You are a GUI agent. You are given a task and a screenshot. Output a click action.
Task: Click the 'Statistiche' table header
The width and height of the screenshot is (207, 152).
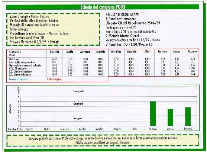[15, 52]
